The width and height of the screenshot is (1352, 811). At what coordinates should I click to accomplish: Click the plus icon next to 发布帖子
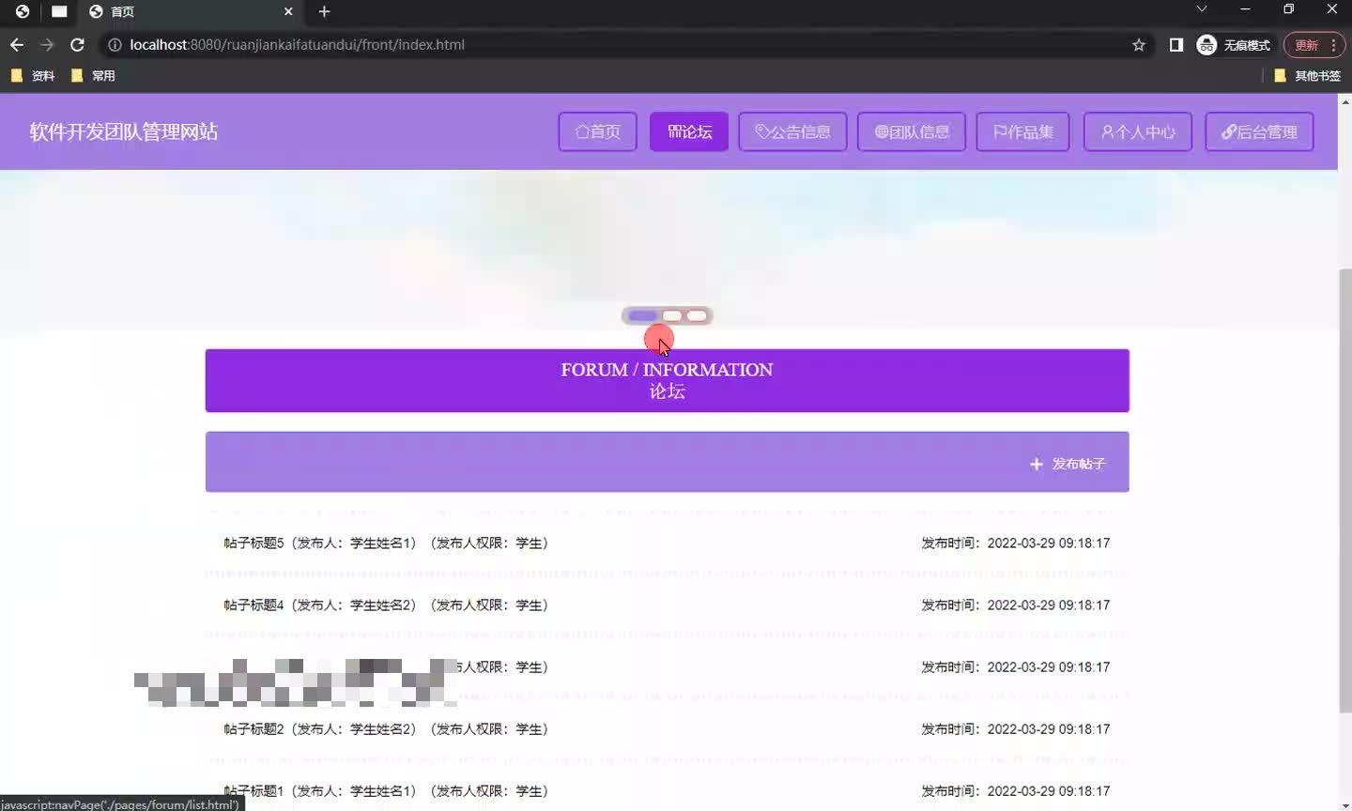tap(1036, 463)
